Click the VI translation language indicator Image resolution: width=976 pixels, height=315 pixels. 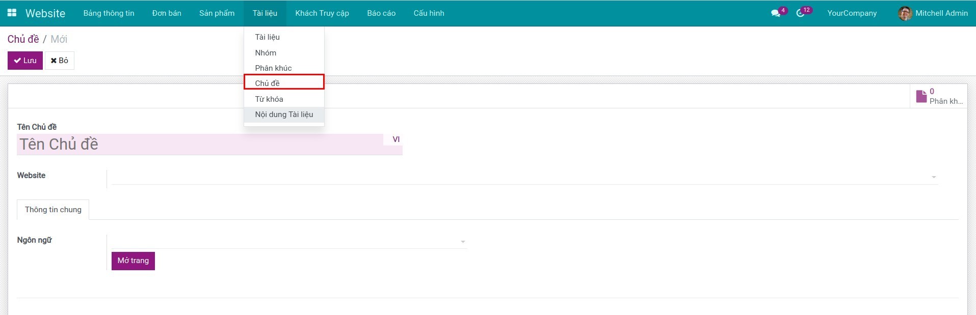[396, 139]
